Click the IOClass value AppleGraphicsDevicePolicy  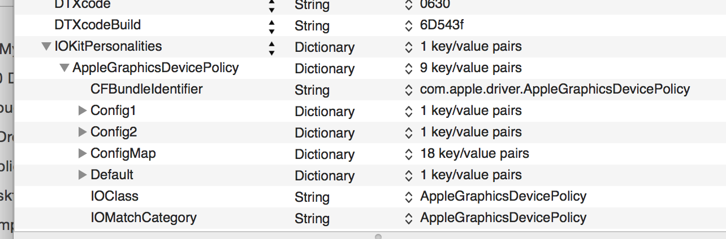pyautogui.click(x=503, y=196)
